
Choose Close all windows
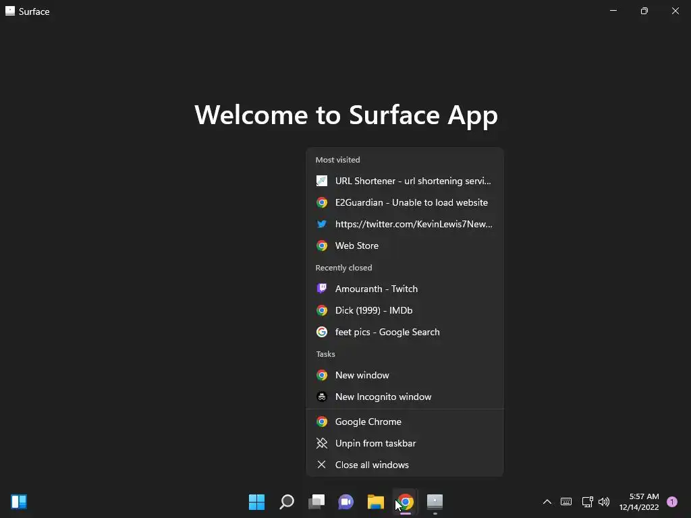pyautogui.click(x=405, y=465)
